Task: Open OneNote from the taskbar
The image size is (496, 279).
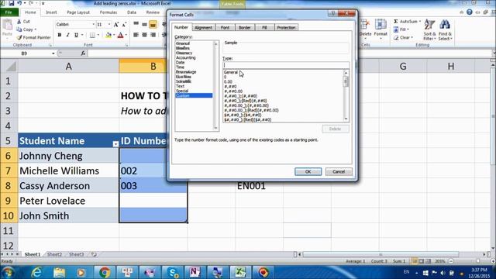Action: click(195, 272)
